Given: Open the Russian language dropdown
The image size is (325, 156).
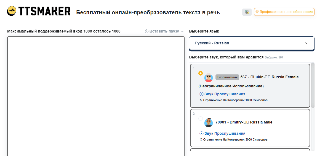Looking at the screenshot, I should [252, 43].
